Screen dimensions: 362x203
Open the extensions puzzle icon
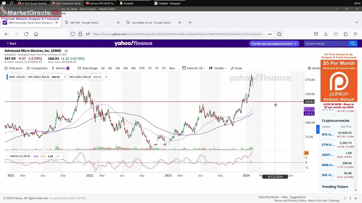346,34
